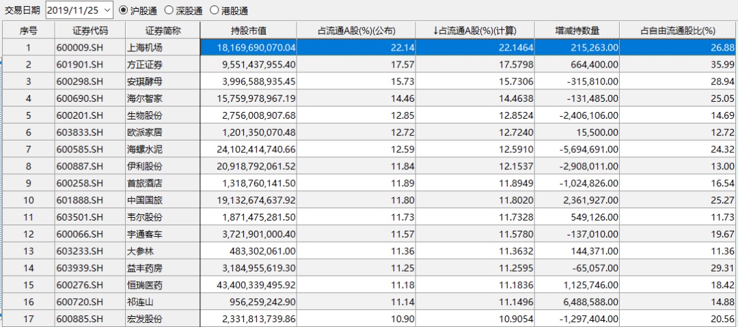Screen dimensions: 738x327
Task: Select 方正证券 stock name cell
Action: tap(163, 64)
